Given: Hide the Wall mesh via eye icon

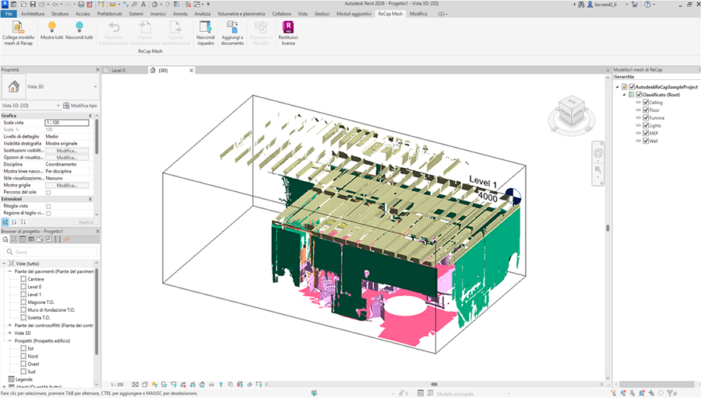Looking at the screenshot, I should 638,141.
